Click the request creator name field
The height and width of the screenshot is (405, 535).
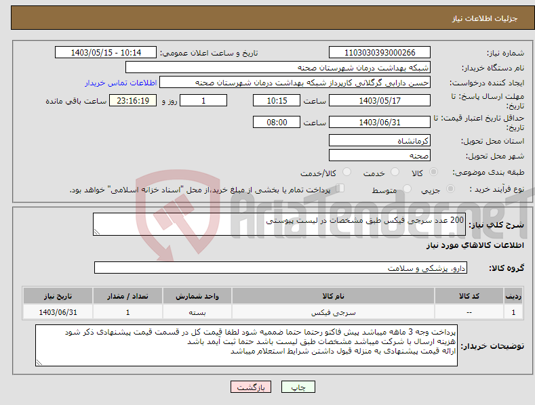[x=295, y=83]
